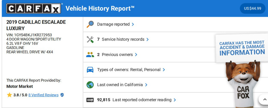Open the 8 Verified Reviews link
The image size is (268, 108).
tap(43, 95)
